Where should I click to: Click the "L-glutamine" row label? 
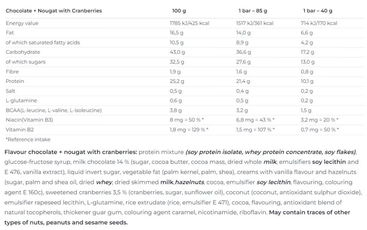(21, 101)
